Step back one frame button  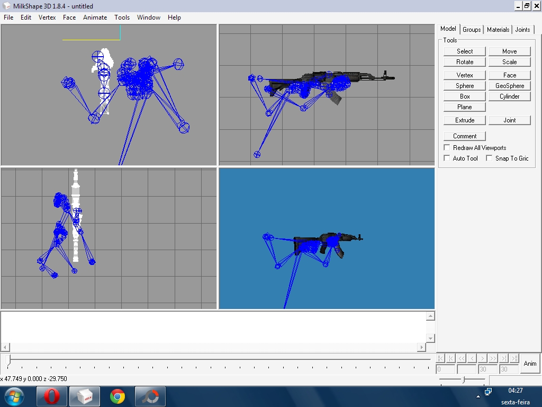point(472,358)
